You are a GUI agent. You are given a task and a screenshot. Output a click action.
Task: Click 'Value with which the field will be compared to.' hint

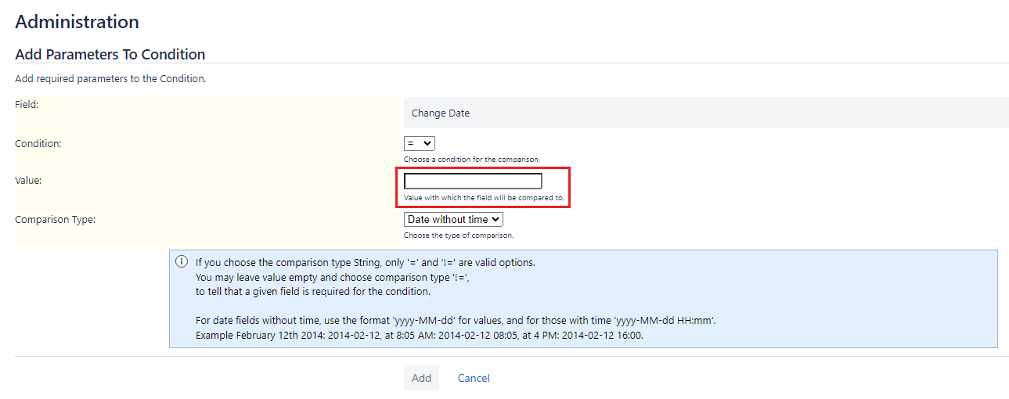pos(484,198)
